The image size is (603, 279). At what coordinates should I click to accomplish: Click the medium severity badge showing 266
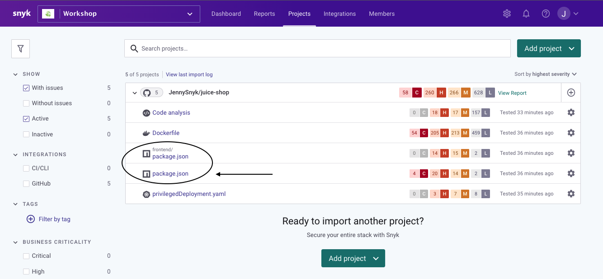coord(459,93)
